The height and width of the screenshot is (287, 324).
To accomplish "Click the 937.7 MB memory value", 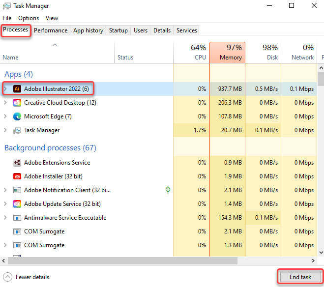I will pyautogui.click(x=230, y=89).
